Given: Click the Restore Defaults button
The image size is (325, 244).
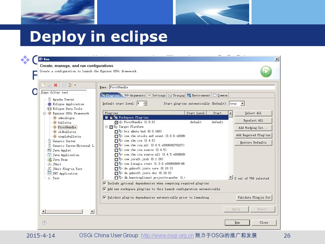Looking at the screenshot, I should pos(253,143).
